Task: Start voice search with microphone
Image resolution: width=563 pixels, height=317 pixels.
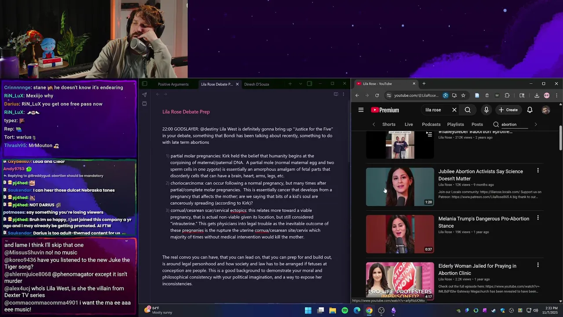Action: click(486, 110)
